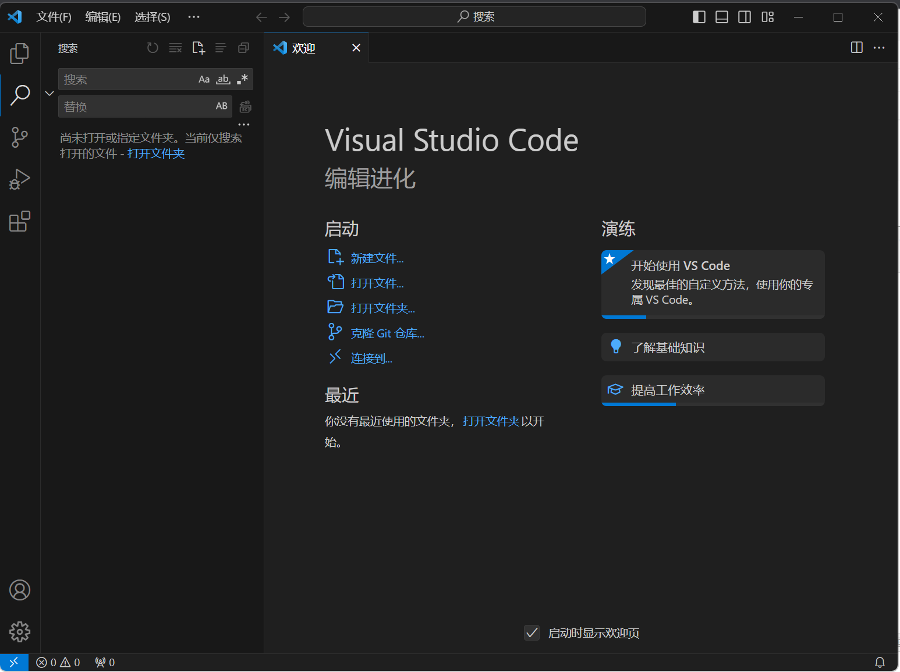Viewport: 900px width, 672px height.
Task: Click the Replace All icon
Action: click(246, 107)
